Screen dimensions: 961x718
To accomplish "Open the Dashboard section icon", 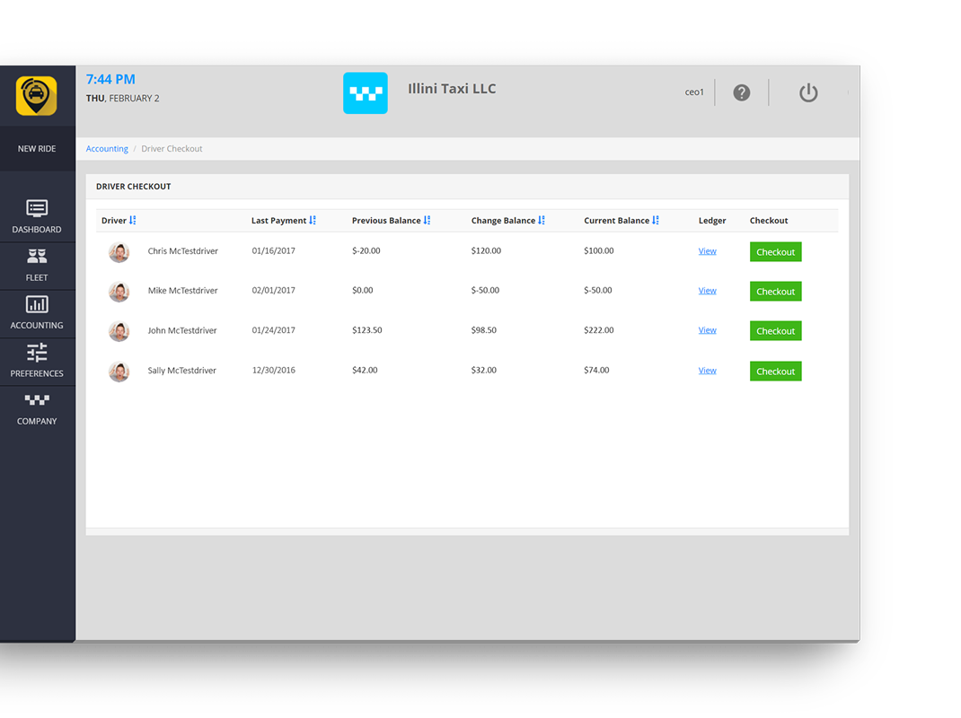I will click(x=37, y=208).
